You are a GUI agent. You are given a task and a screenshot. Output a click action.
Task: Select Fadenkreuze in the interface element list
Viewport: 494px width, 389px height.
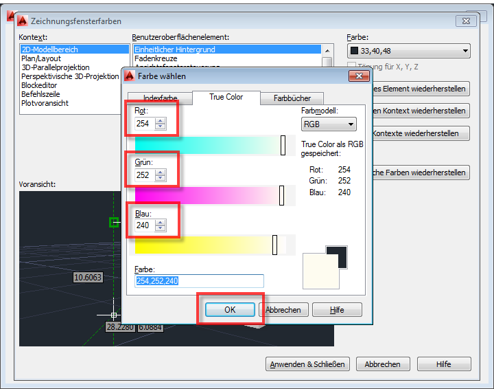pyautogui.click(x=157, y=59)
